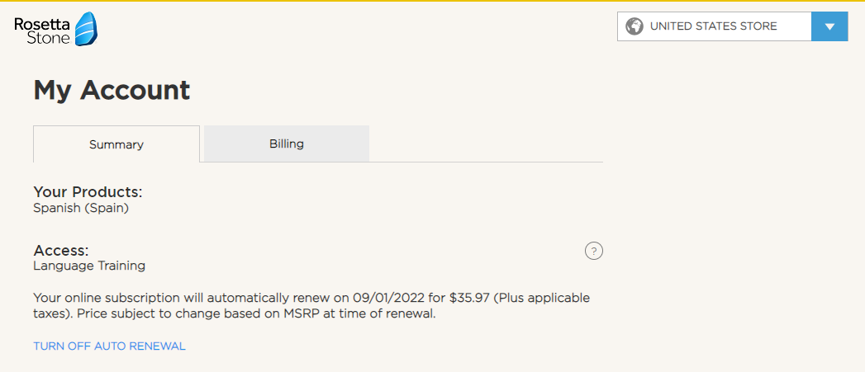This screenshot has width=865, height=372.
Task: Switch to the Summary tab
Action: click(x=116, y=144)
